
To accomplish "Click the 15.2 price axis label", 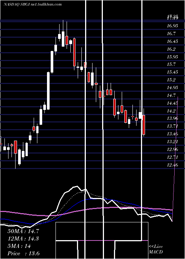I will (171, 80).
